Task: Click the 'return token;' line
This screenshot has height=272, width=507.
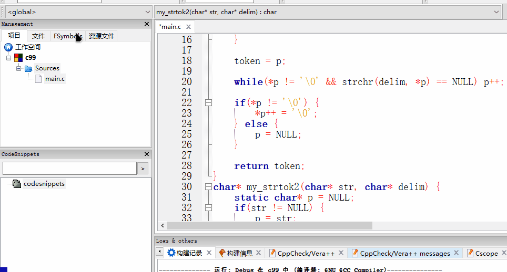Action: 269,166
